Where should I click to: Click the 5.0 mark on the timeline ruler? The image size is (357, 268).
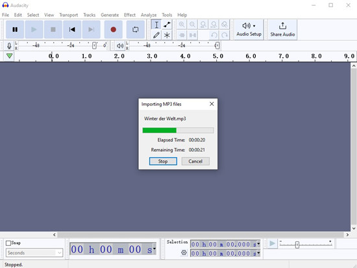pyautogui.click(x=218, y=56)
